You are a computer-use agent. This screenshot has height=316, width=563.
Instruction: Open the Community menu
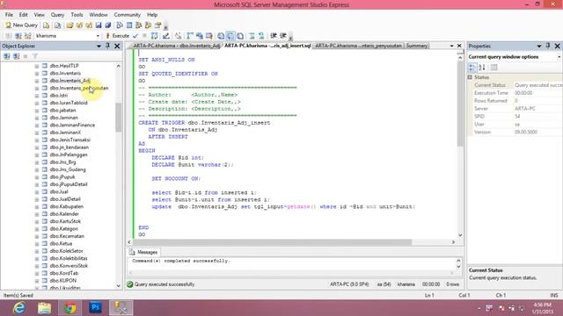(x=127, y=15)
